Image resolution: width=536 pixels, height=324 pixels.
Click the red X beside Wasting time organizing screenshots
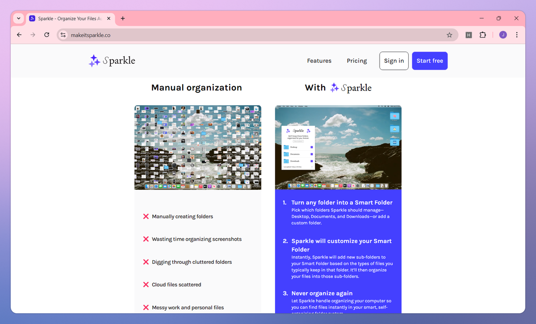point(146,239)
